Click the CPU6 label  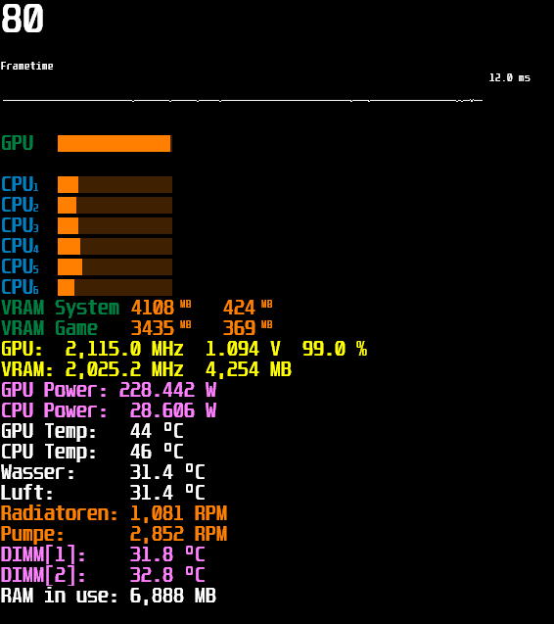click(x=20, y=287)
